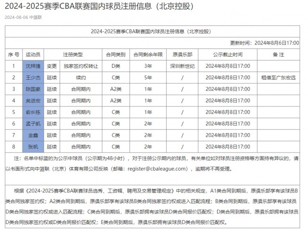Click the 深圳新世纪 former club cell
The width and height of the screenshot is (308, 231).
[x=182, y=66]
